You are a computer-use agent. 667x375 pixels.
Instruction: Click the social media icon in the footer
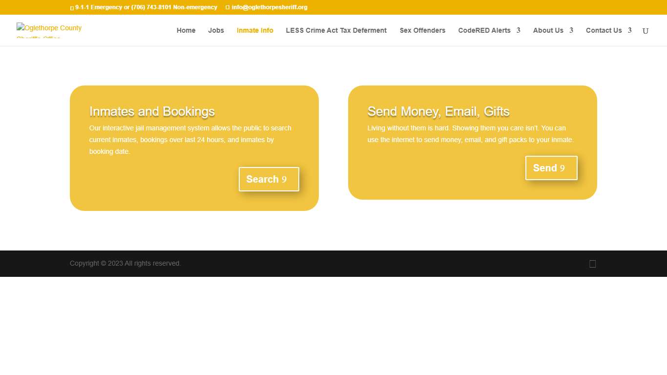[592, 264]
